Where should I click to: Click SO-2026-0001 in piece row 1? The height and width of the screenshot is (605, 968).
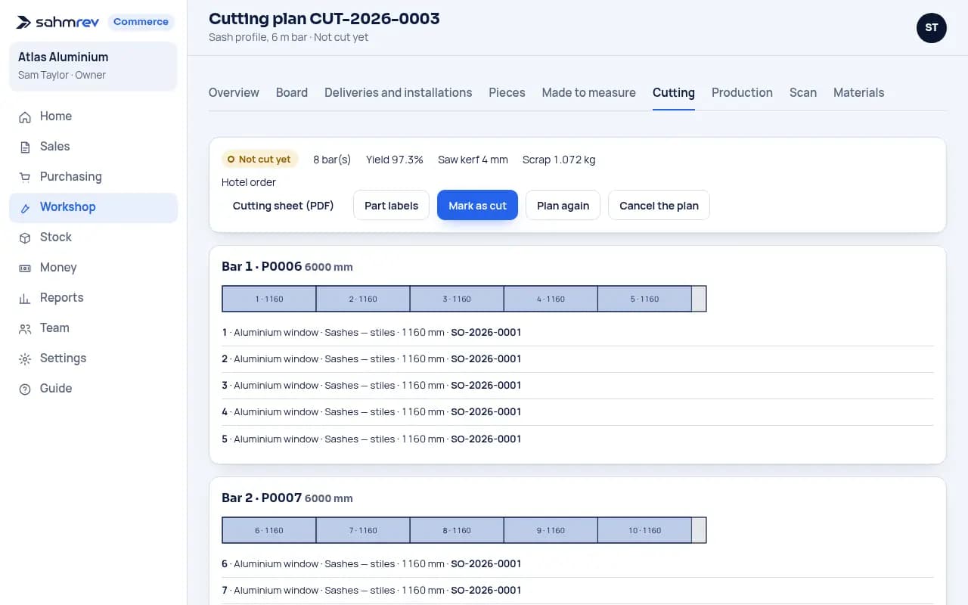(x=486, y=332)
